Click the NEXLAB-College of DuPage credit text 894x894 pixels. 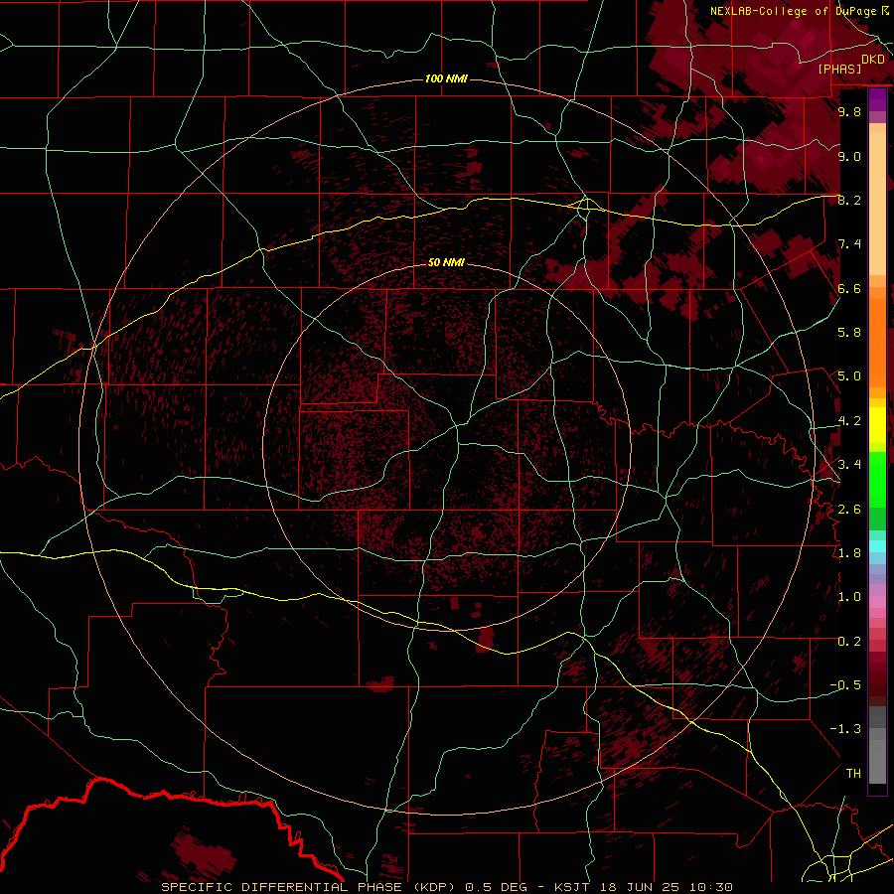coord(793,11)
